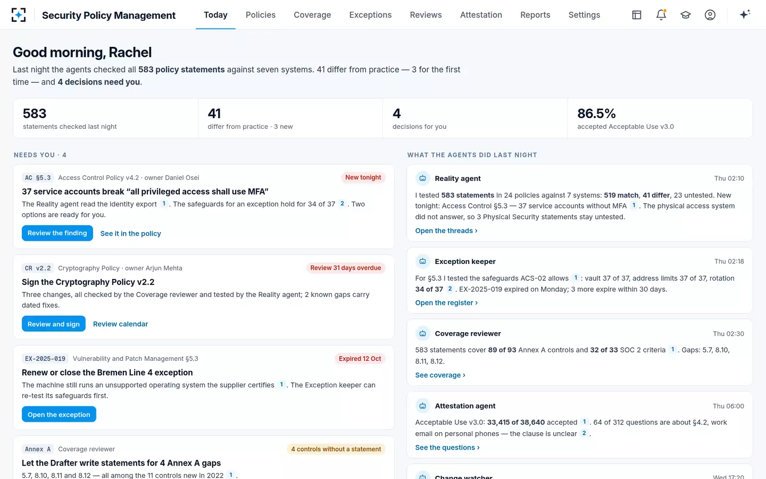Click the 'Thu 06:00' timestamp

pos(729,406)
